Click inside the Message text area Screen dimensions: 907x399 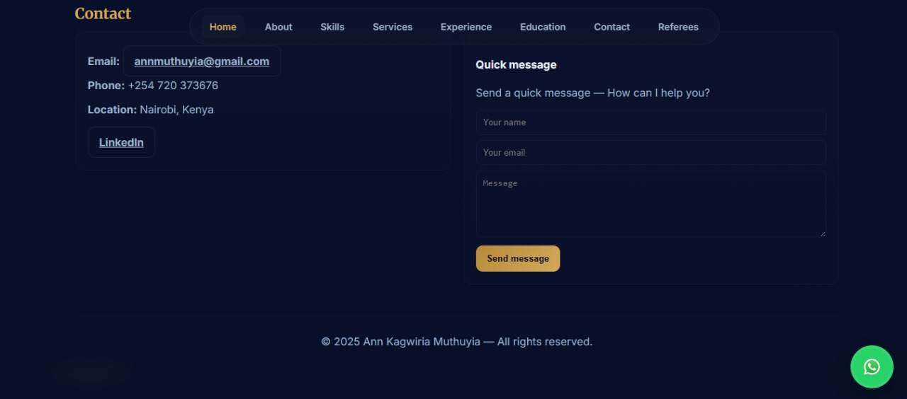point(650,204)
